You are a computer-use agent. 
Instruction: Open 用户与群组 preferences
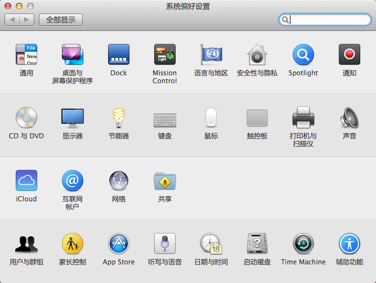coord(26,244)
